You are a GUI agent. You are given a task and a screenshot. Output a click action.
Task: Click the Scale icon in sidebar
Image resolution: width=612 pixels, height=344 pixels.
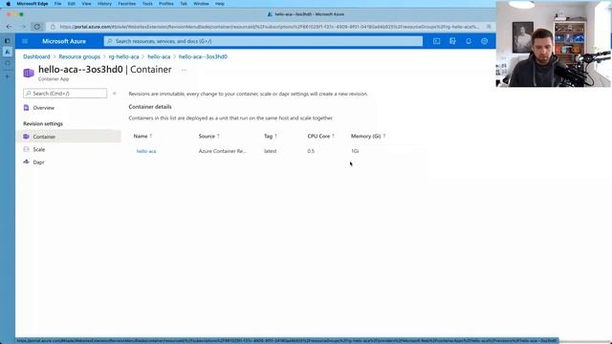click(26, 149)
